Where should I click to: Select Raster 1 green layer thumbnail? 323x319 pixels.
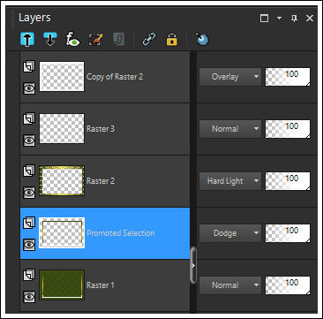[62, 285]
